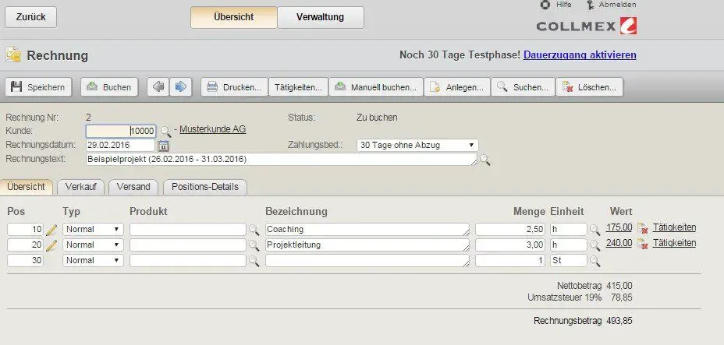Image resolution: width=724 pixels, height=345 pixels.
Task: Open the Positions-Details tab
Action: (x=205, y=187)
